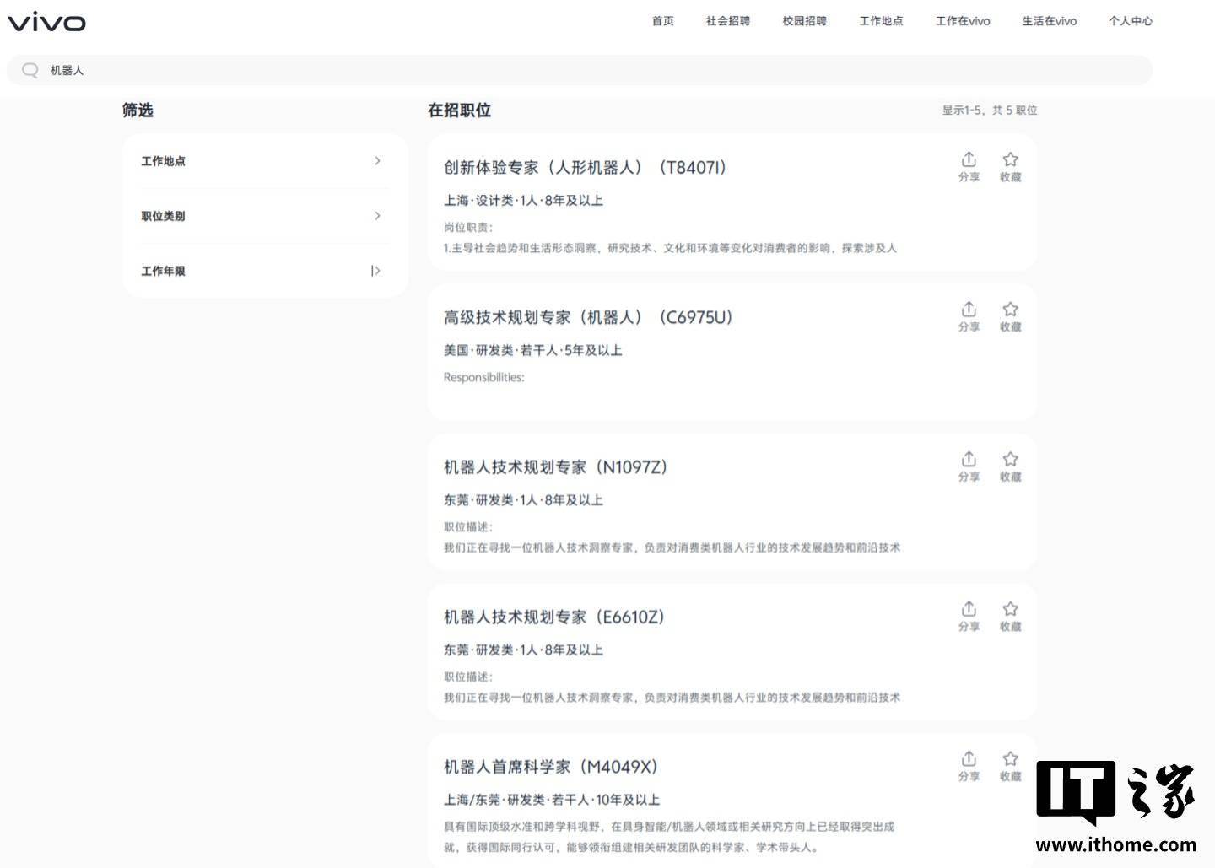Screen dimensions: 1215x868
Task: Click 上海·设计类·1人·8年及以上 details line
Action: [523, 201]
